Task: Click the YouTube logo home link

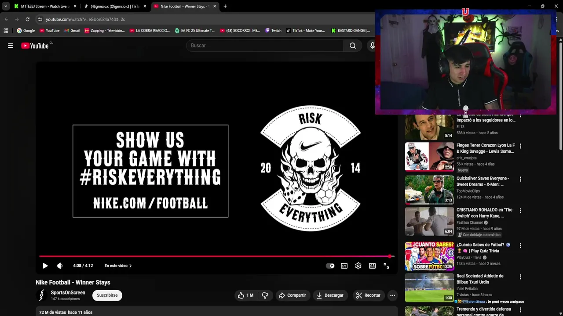Action: click(x=35, y=46)
